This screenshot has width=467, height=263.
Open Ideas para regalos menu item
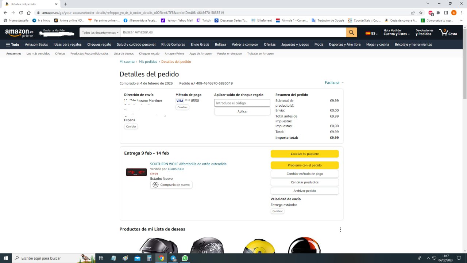tap(67, 45)
